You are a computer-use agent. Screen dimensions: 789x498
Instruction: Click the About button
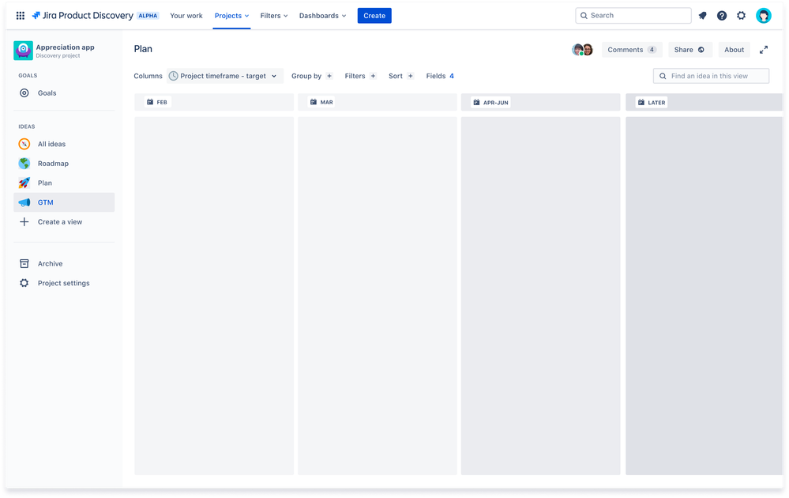pyautogui.click(x=735, y=50)
